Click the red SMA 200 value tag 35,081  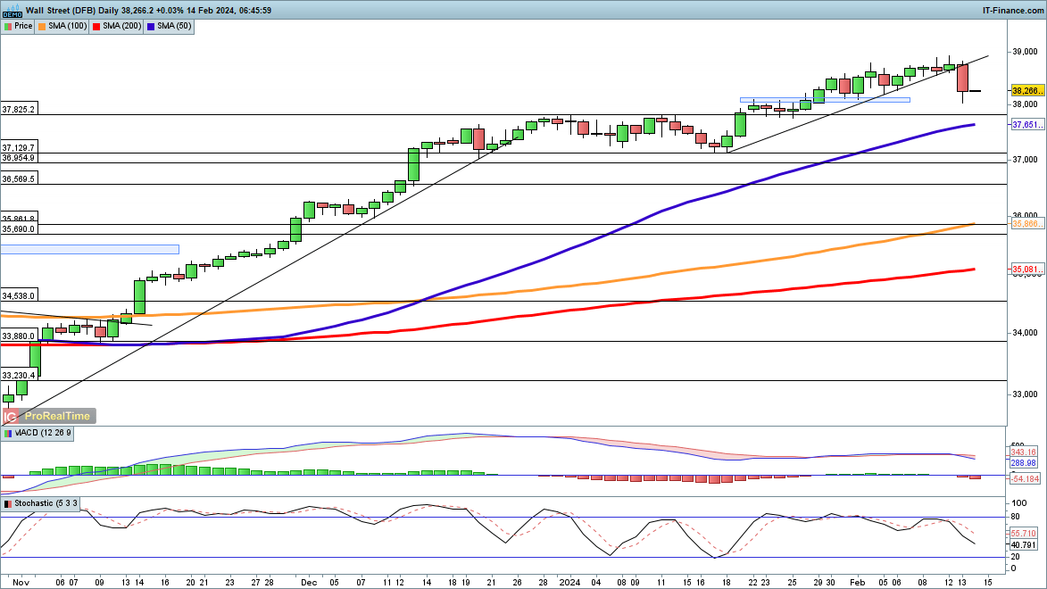[1027, 270]
